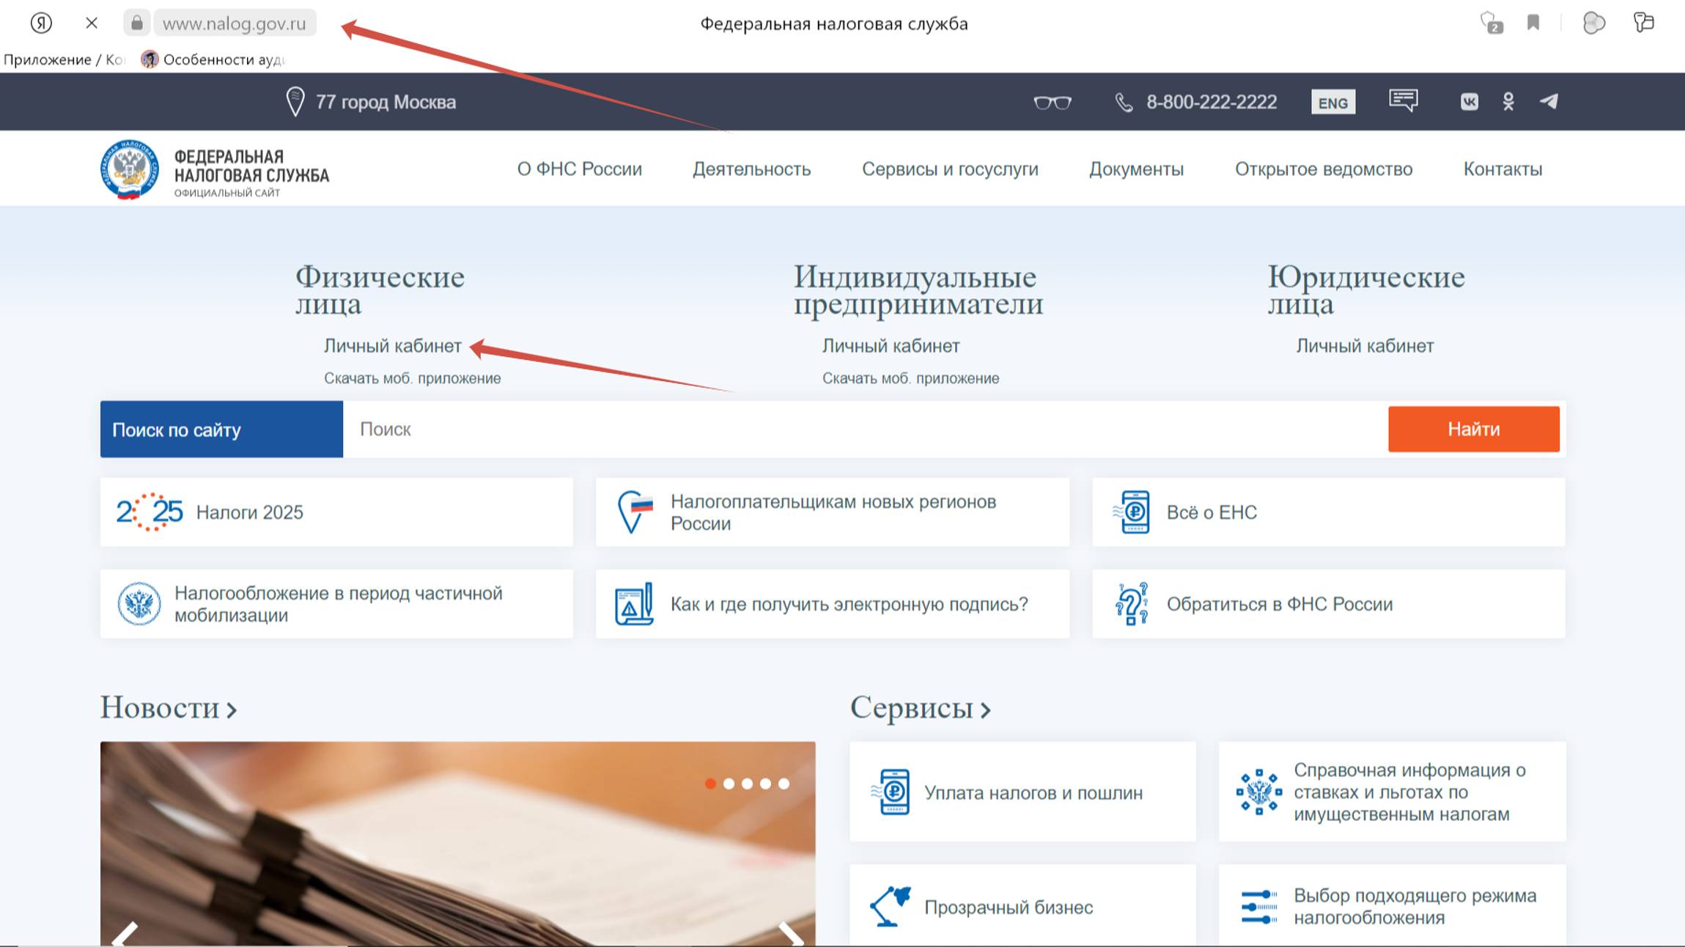The height and width of the screenshot is (947, 1685).
Task: Select the first news carousel dot
Action: click(x=710, y=784)
